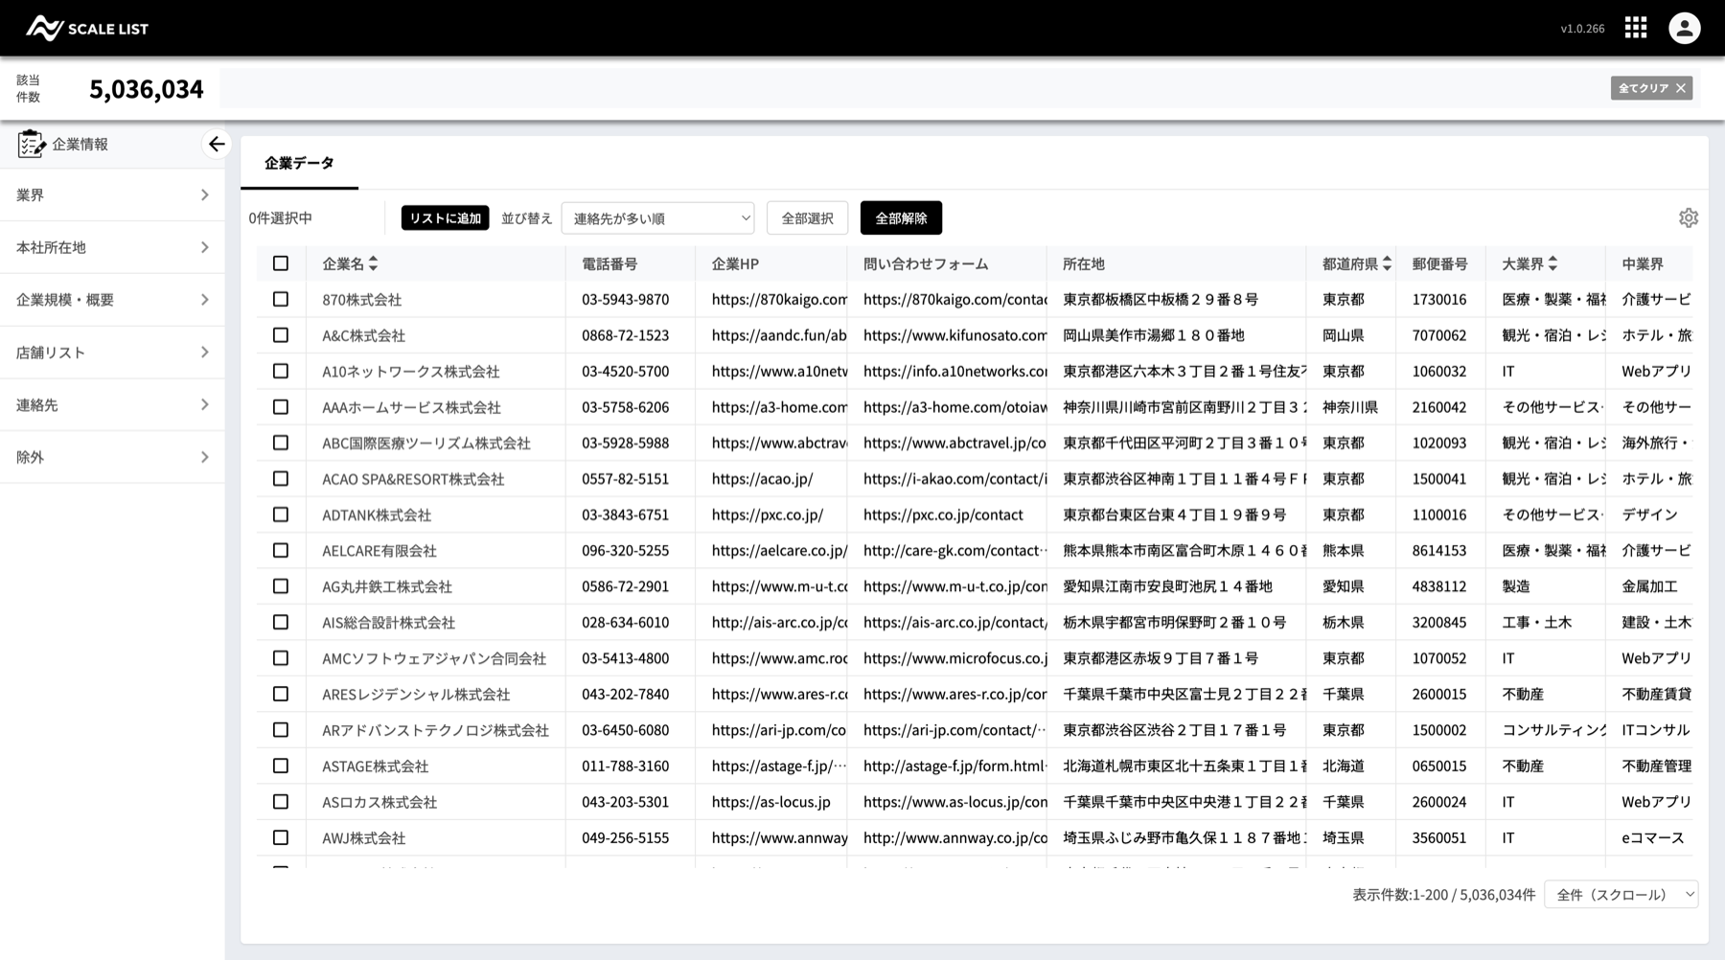The height and width of the screenshot is (960, 1725).
Task: Clear all filters with 全てクリア
Action: click(1651, 88)
